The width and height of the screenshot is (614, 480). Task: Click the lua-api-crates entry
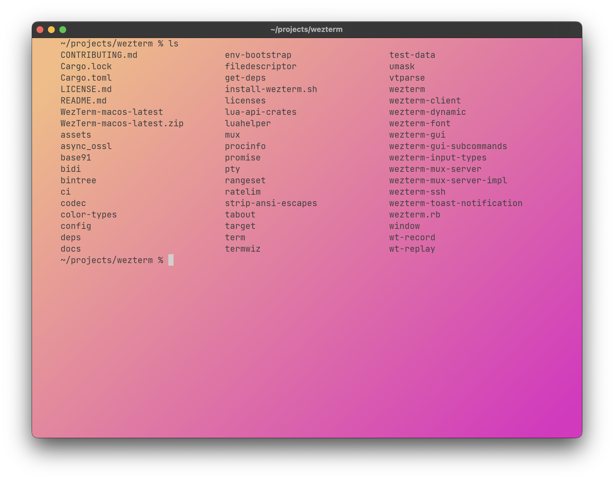[261, 112]
